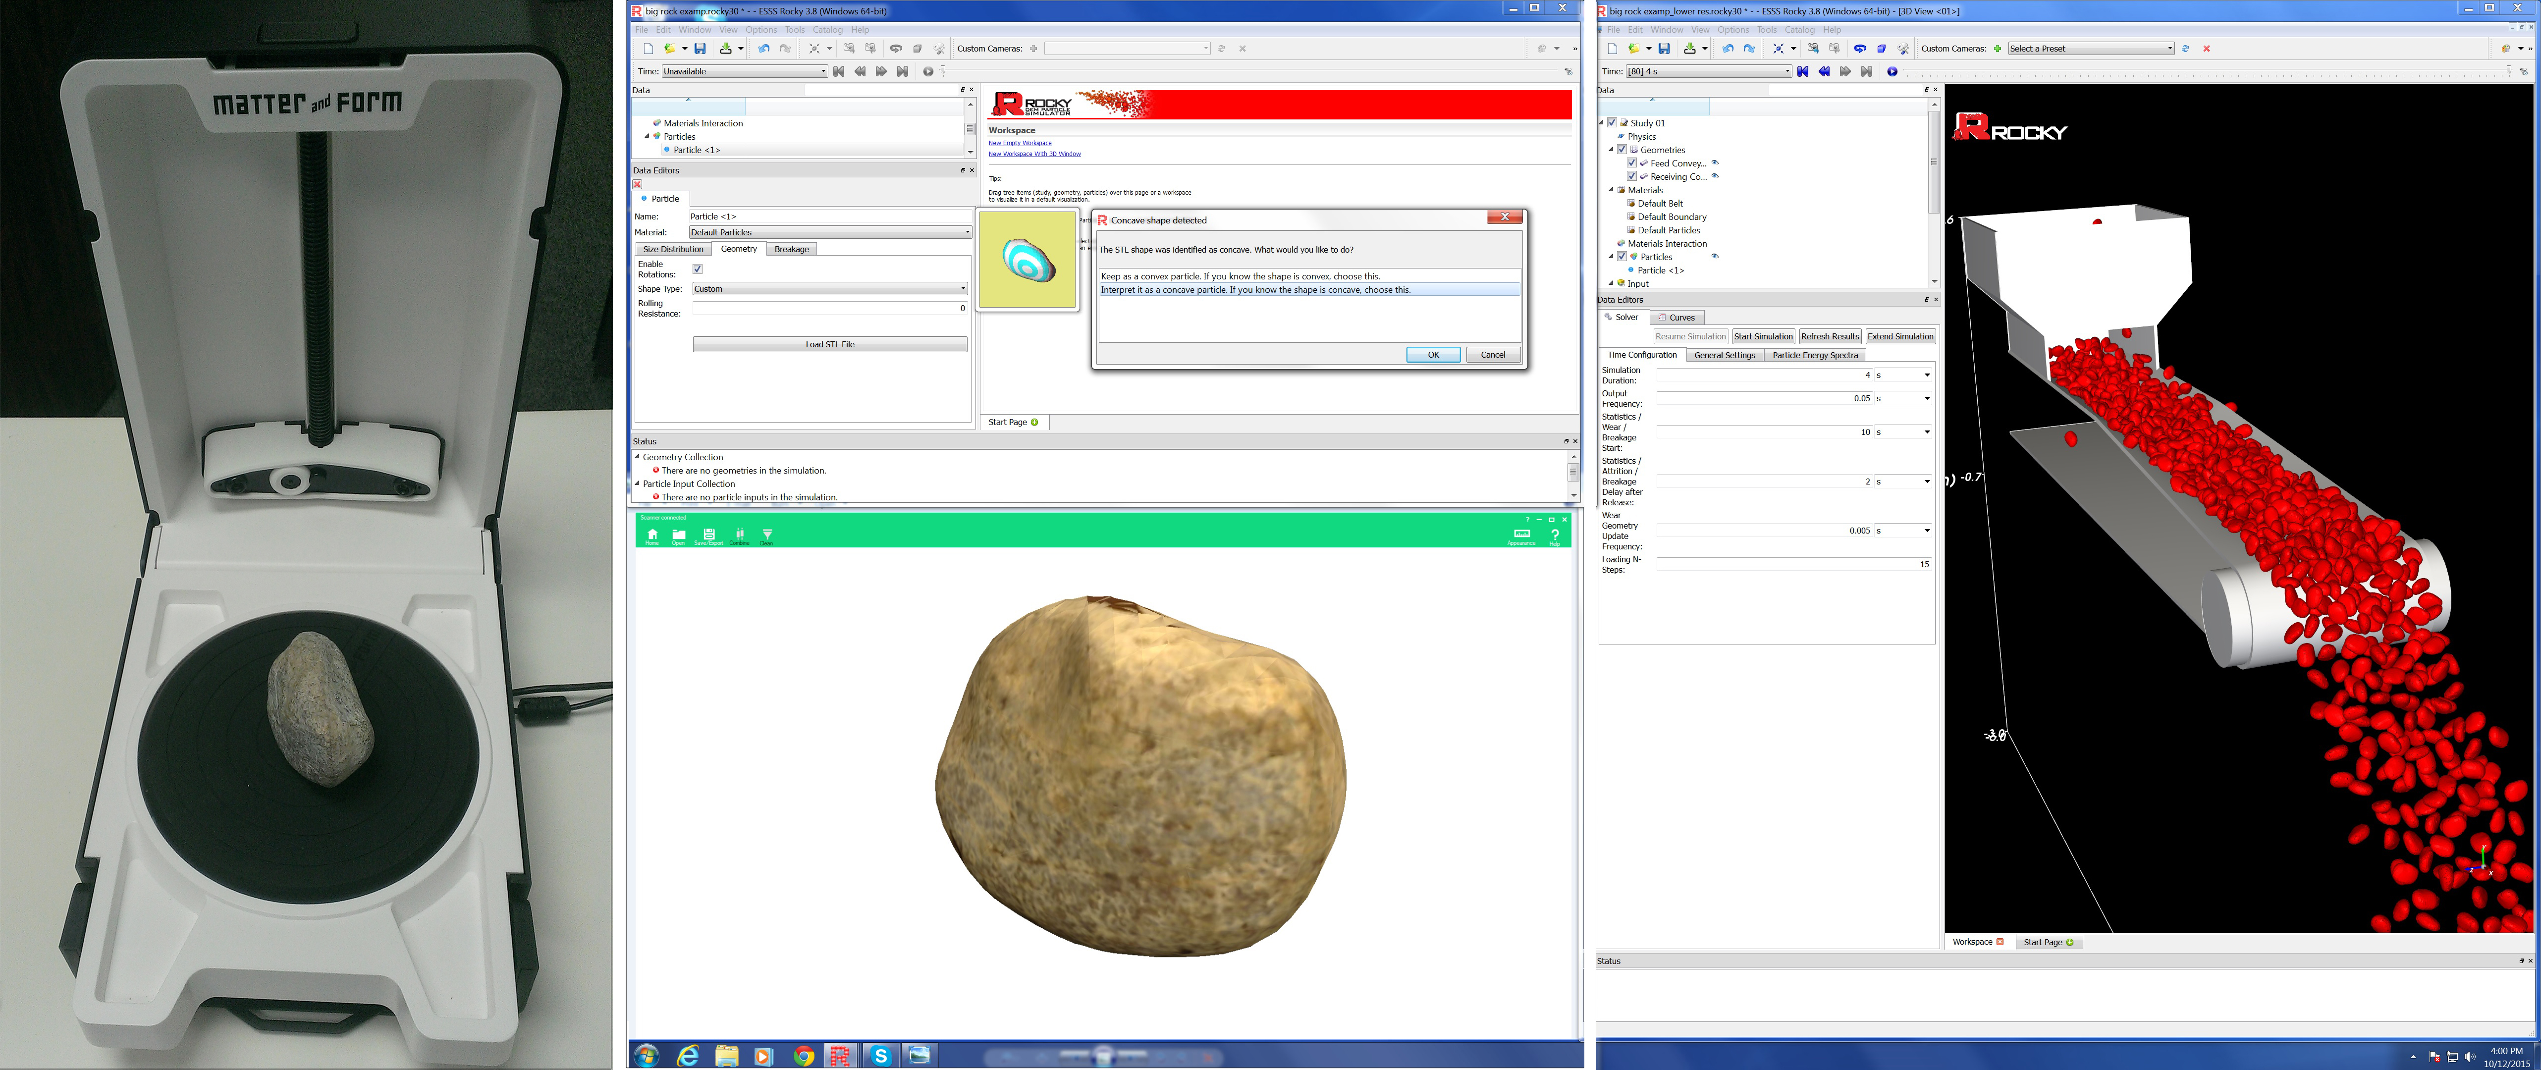Screen dimensions: 2541x1070
Task: Click the Combine icon in the green scanner toolbar
Action: (740, 535)
